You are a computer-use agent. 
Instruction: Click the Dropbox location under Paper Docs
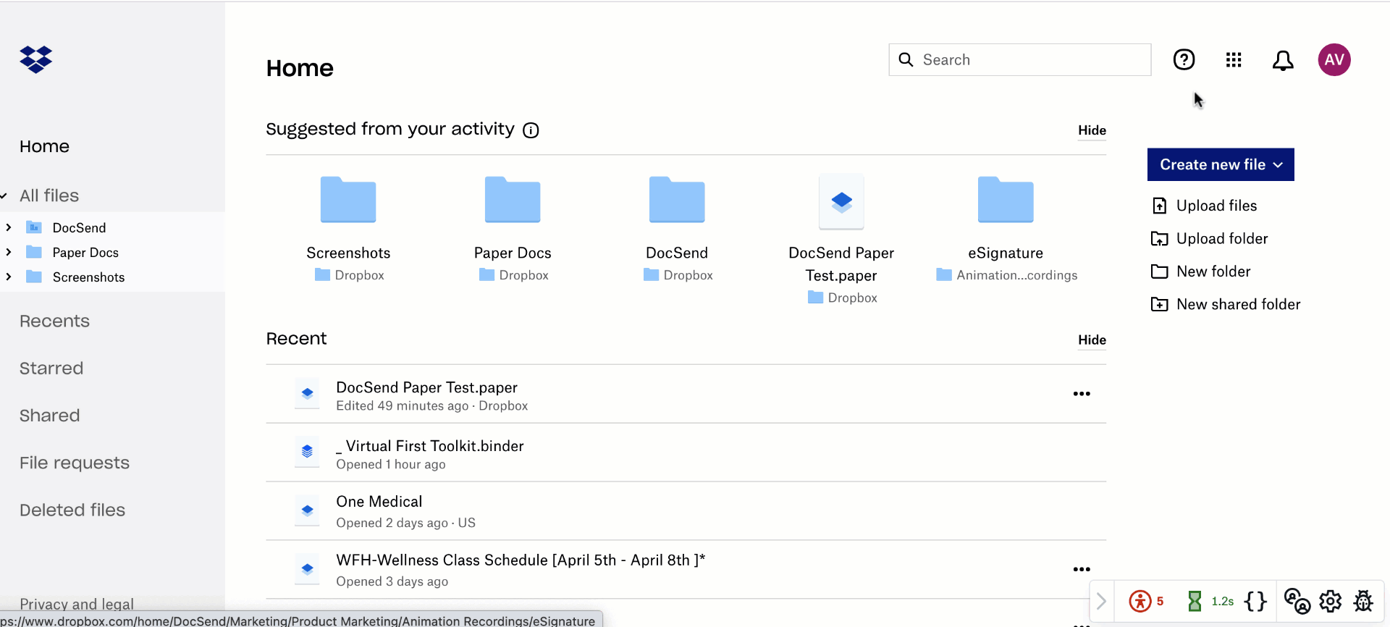coord(514,275)
